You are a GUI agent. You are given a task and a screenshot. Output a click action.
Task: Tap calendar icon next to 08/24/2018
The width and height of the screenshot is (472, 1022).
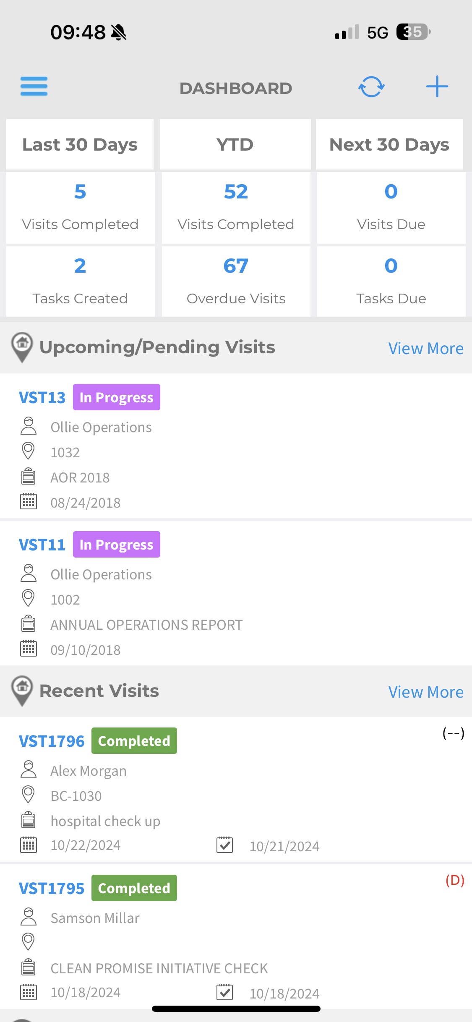pyautogui.click(x=28, y=501)
